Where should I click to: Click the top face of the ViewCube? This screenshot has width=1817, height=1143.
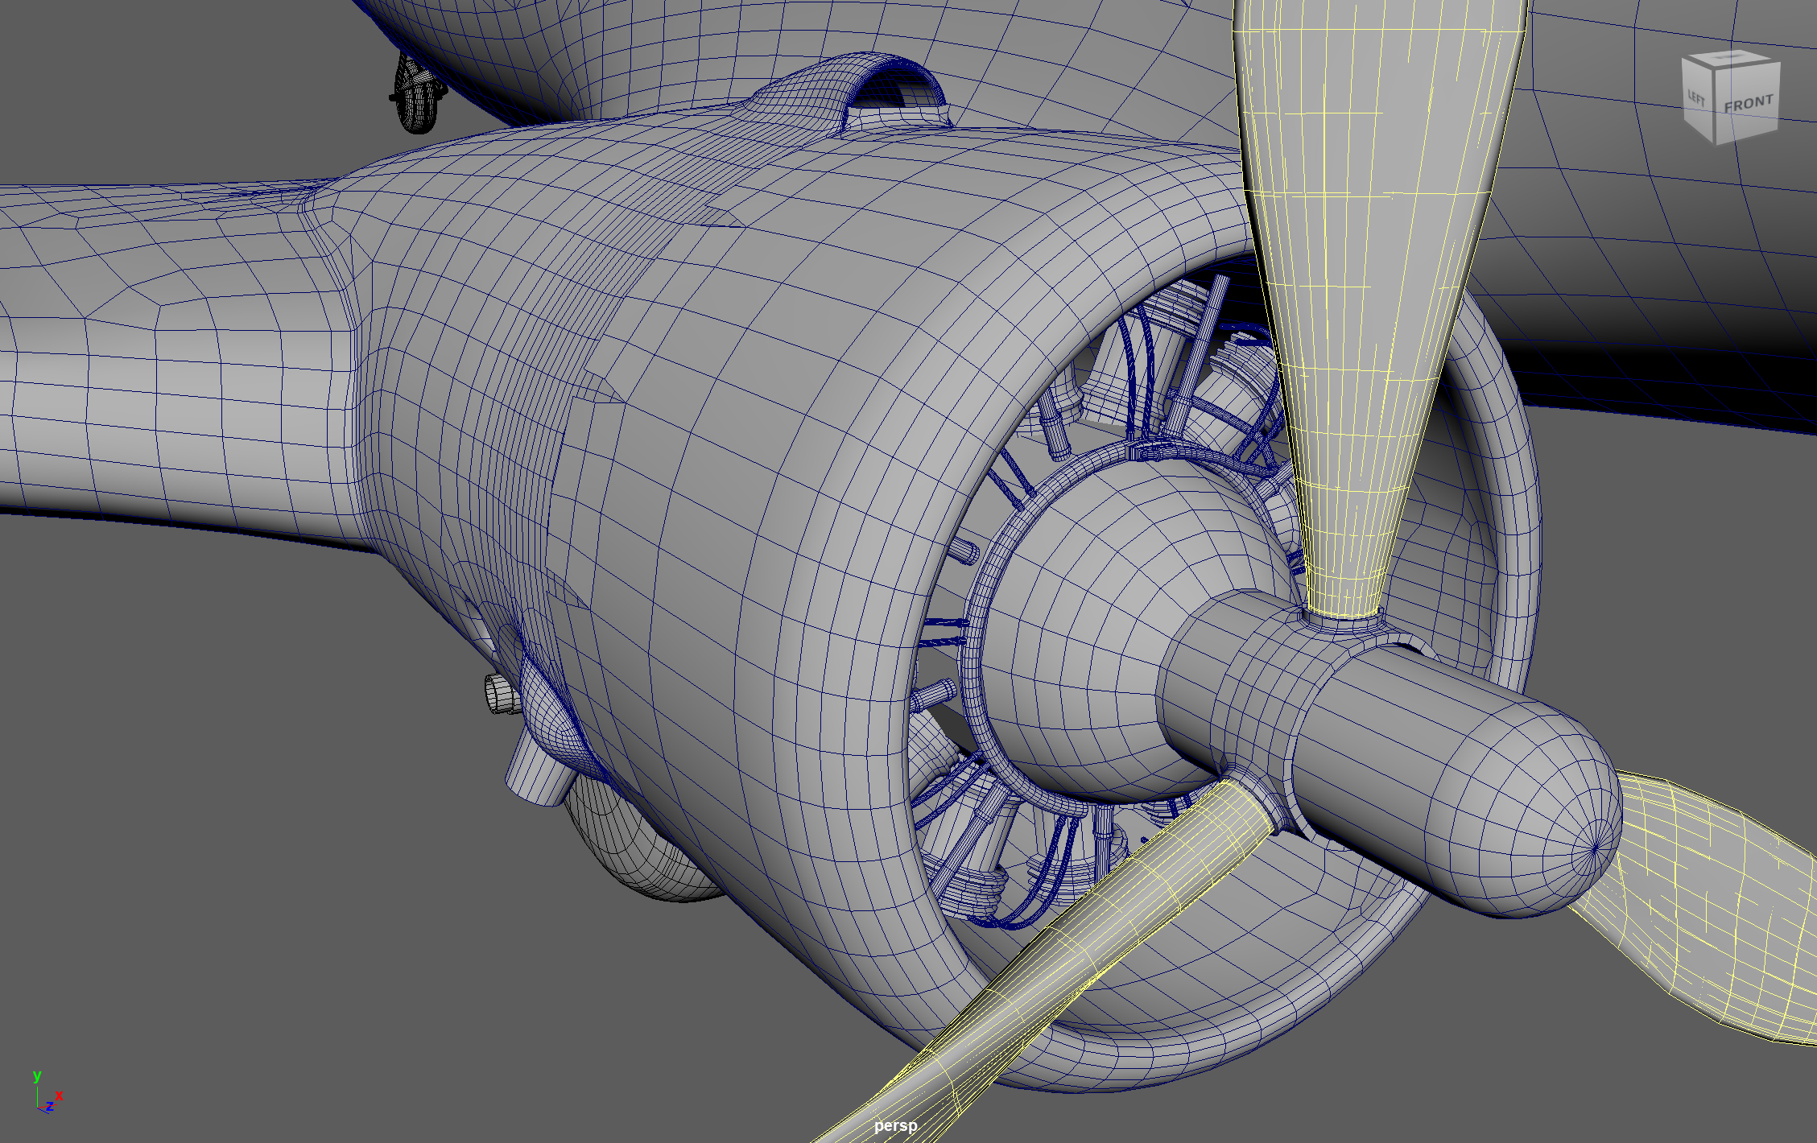1731,60
